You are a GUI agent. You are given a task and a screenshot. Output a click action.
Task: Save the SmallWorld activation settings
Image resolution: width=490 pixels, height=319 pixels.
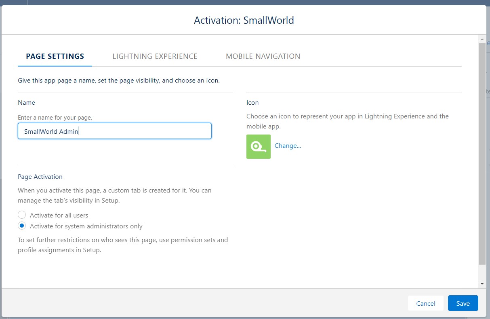[x=463, y=303]
